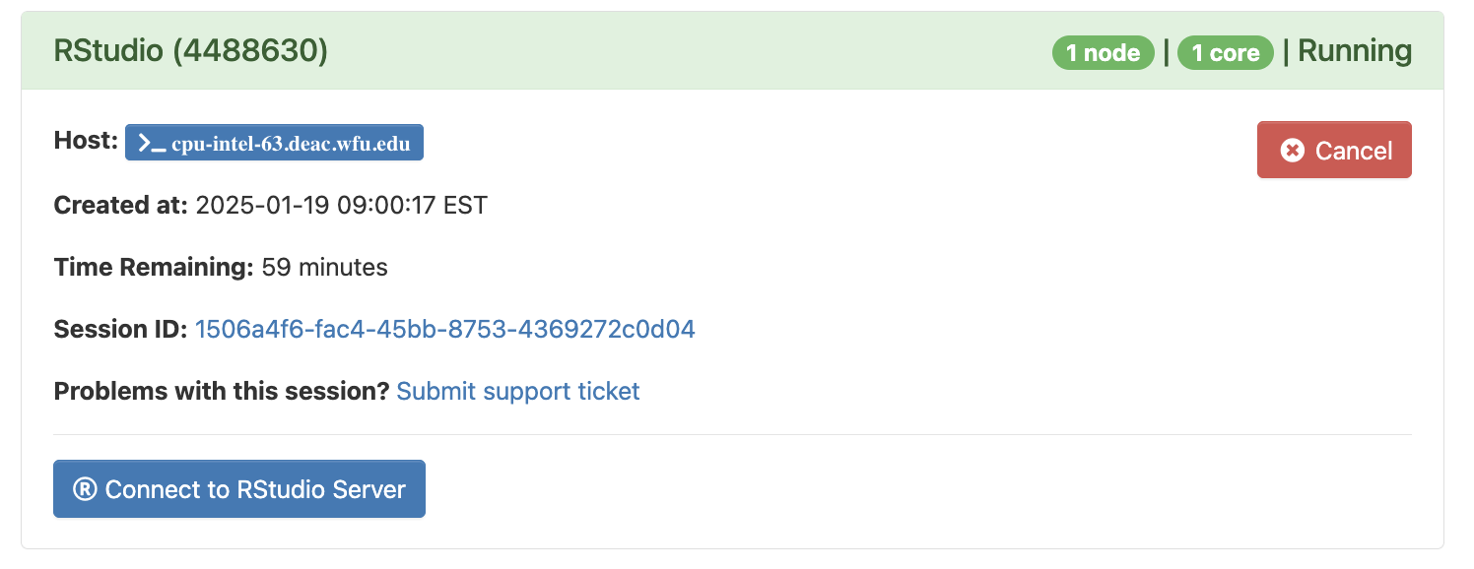Click the RStudio (4488630) card title

pos(190,51)
